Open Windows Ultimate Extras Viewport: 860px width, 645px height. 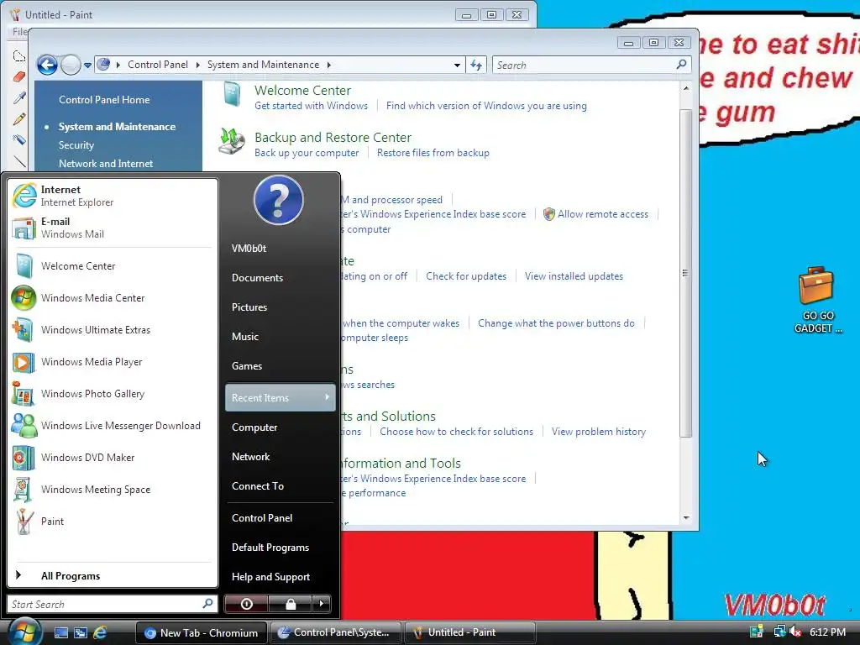point(113,329)
